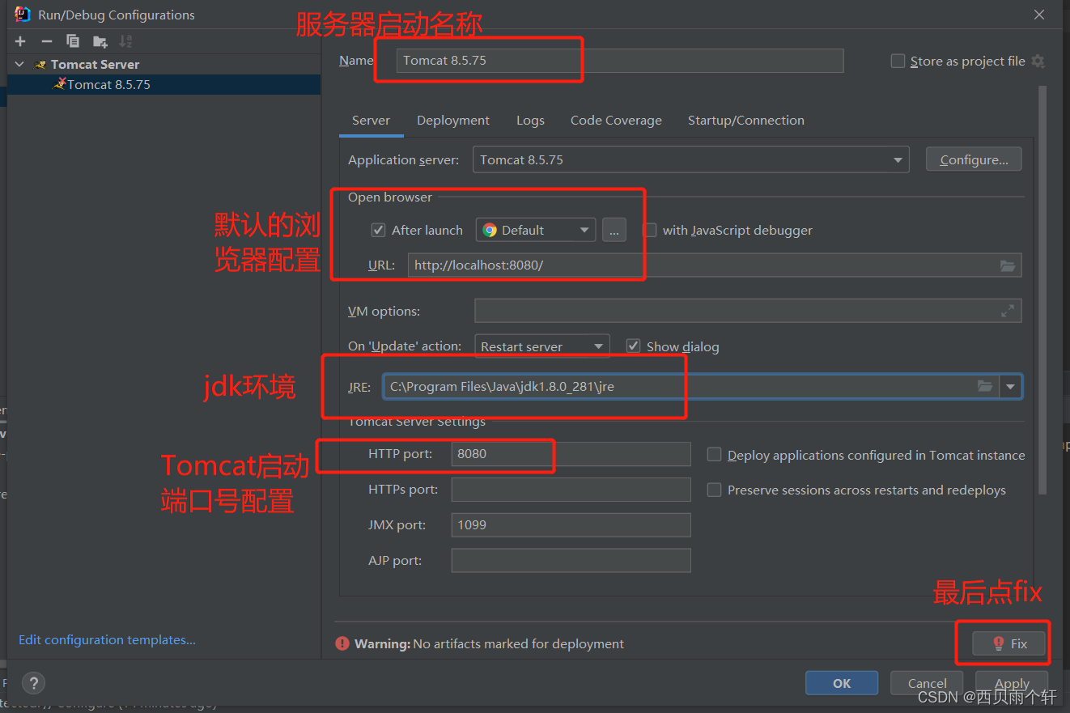Toggle Store as project file checkbox
Screen dimensions: 1070x713
(x=897, y=62)
